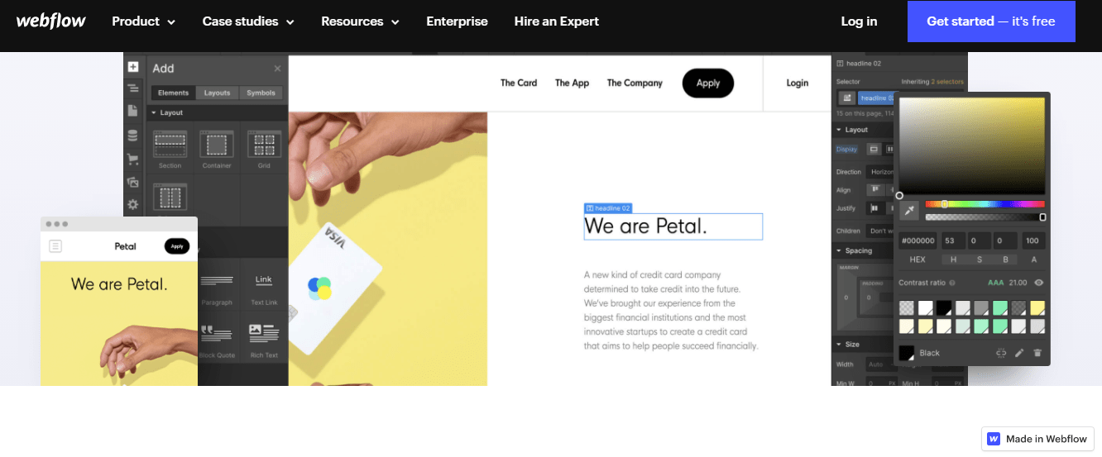Switch to the Symbols tab

coord(261,93)
